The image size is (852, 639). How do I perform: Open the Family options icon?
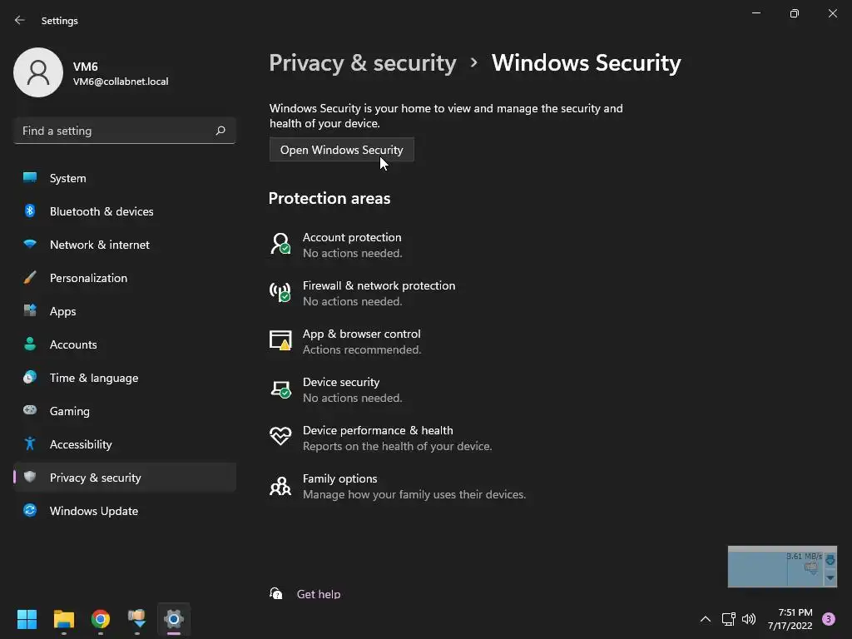(x=280, y=486)
